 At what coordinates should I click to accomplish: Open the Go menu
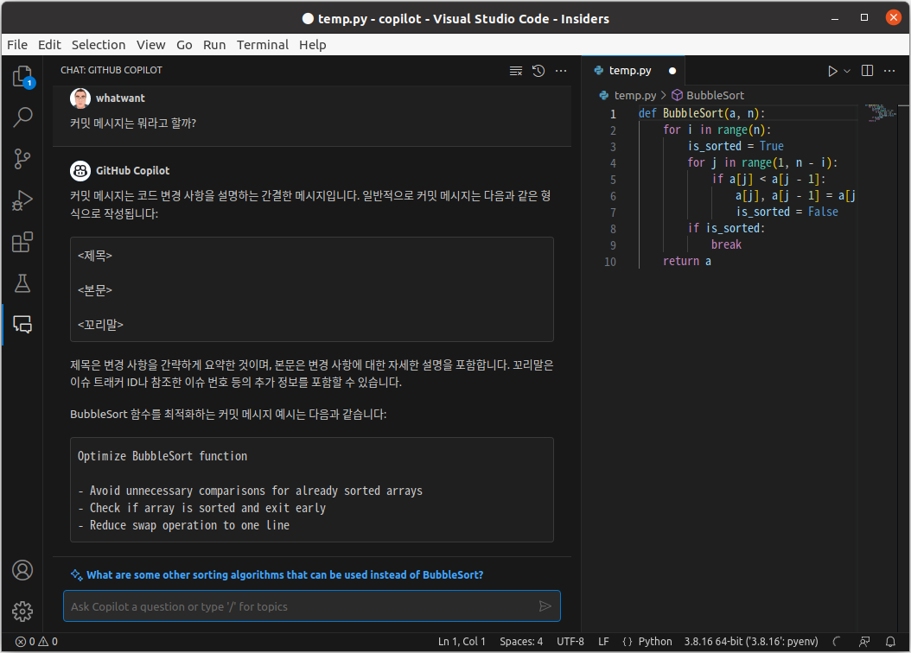(184, 45)
